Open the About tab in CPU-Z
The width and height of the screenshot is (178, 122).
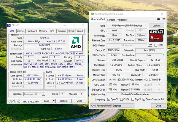(80, 31)
